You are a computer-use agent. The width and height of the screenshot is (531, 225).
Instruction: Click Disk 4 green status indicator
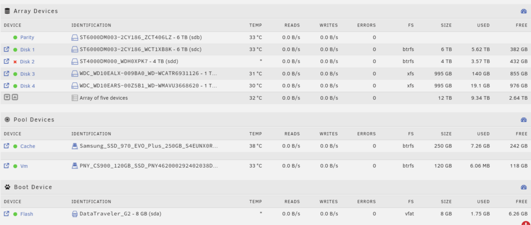pos(15,86)
